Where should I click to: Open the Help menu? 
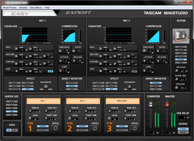point(47,7)
